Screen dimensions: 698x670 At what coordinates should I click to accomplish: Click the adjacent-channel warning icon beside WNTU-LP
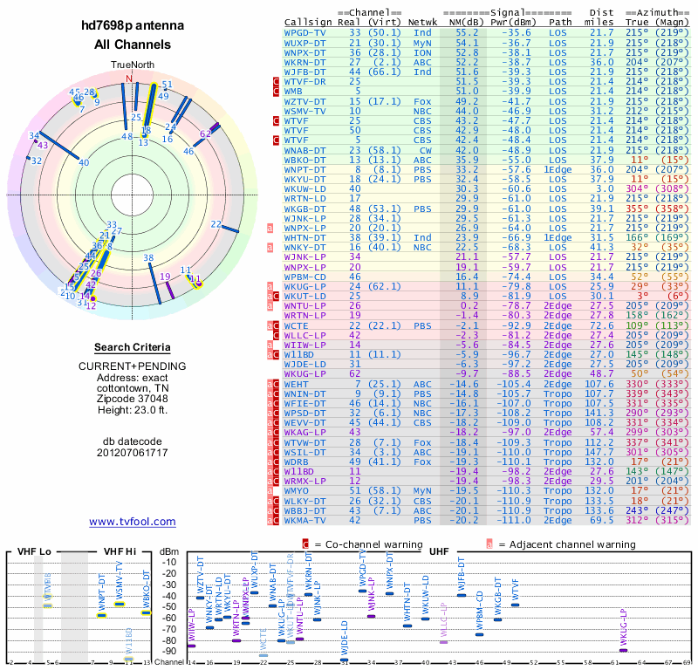coord(270,306)
